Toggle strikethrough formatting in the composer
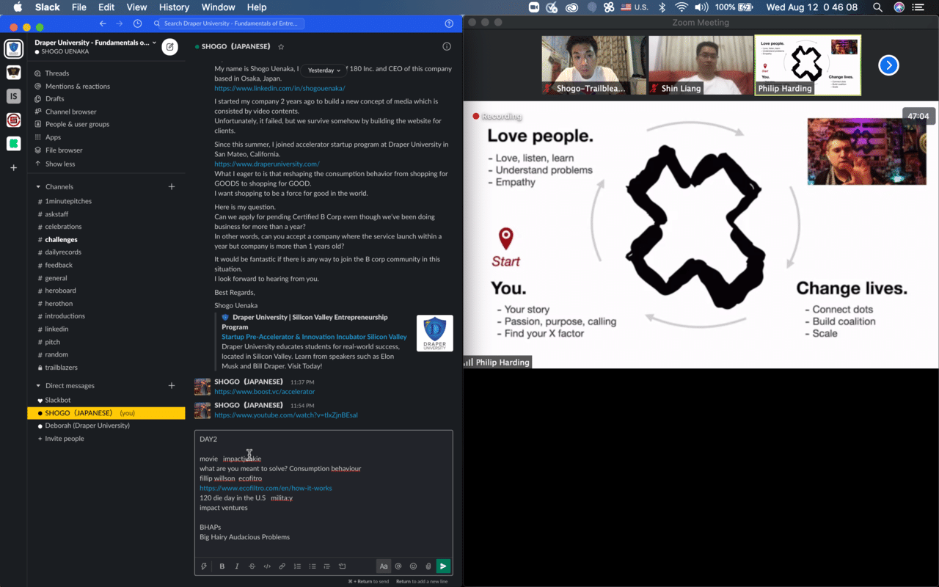939x587 pixels. tap(252, 566)
